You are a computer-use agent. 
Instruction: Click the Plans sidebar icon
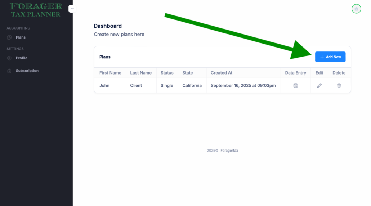pyautogui.click(x=9, y=37)
